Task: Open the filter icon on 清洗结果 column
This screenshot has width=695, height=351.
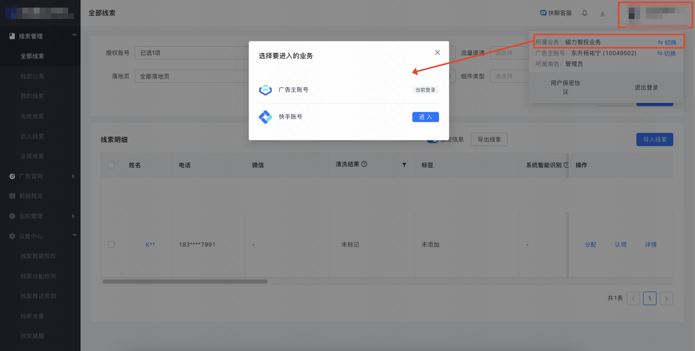Action: pos(404,164)
